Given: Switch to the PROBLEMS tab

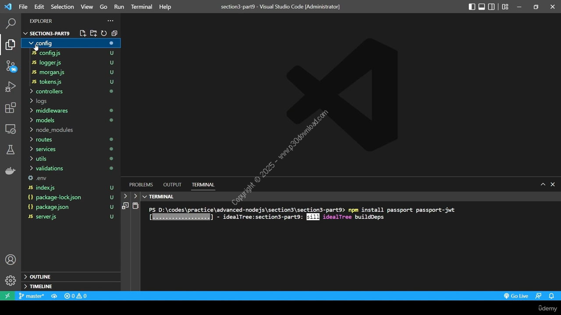Looking at the screenshot, I should coord(141,185).
